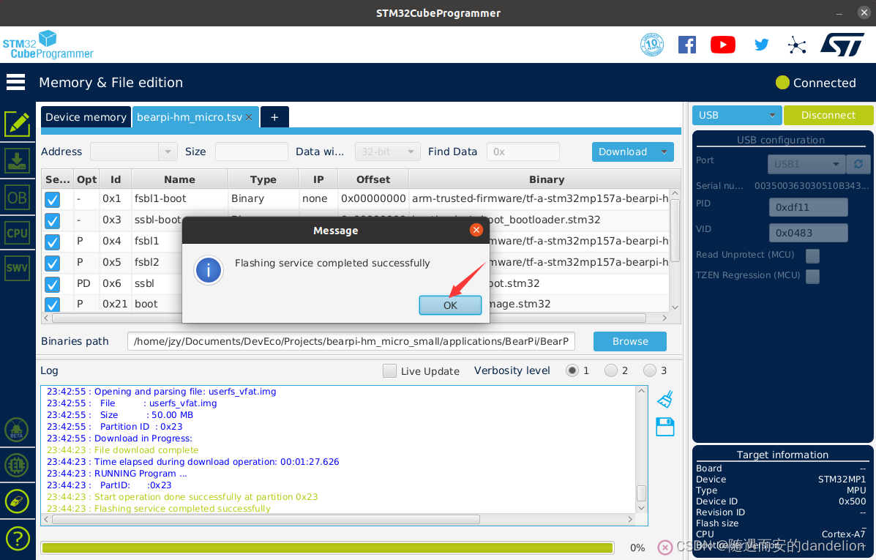Image resolution: width=876 pixels, height=560 pixels.
Task: Toggle TZEN Regression (MCU) checkbox
Action: (x=813, y=276)
